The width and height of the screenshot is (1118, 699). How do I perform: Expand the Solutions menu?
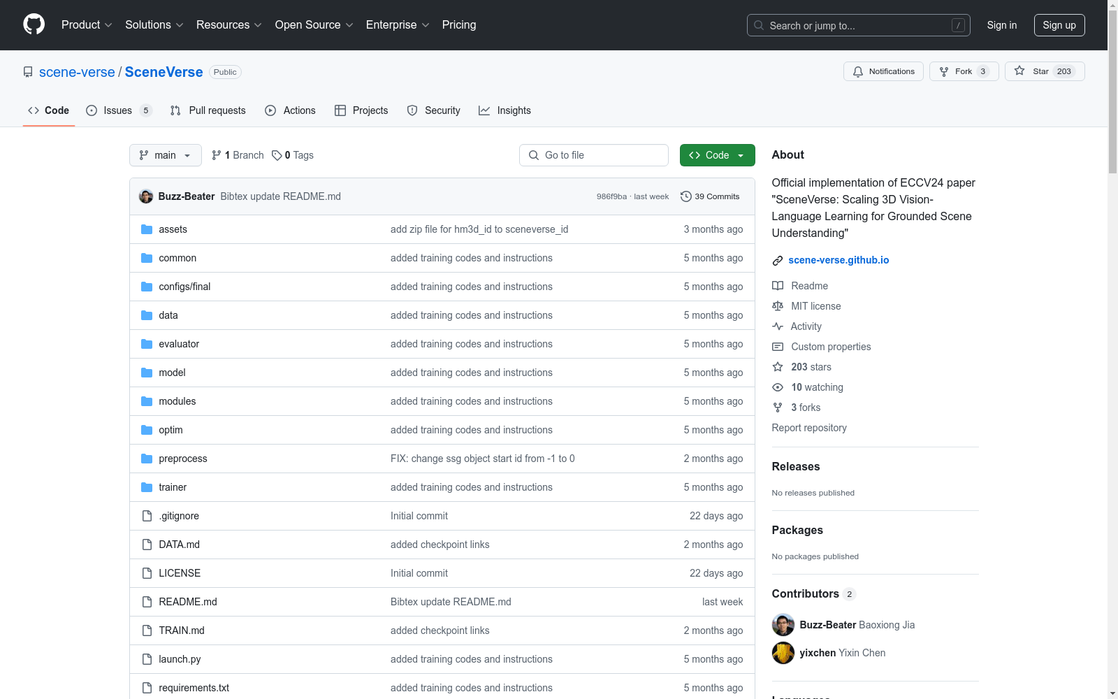(154, 25)
